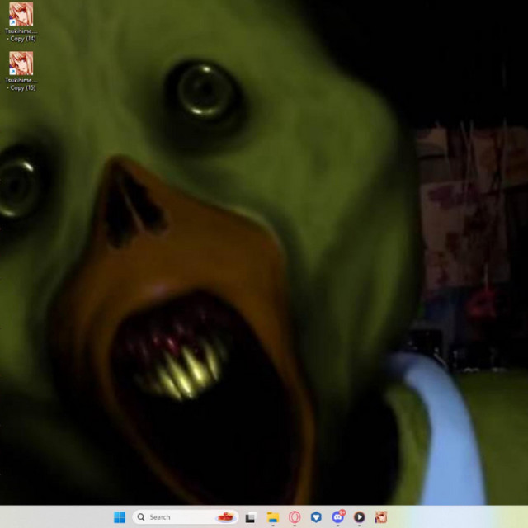The width and height of the screenshot is (528, 528).
Task: Open Discord with notification badge
Action: [x=337, y=517]
